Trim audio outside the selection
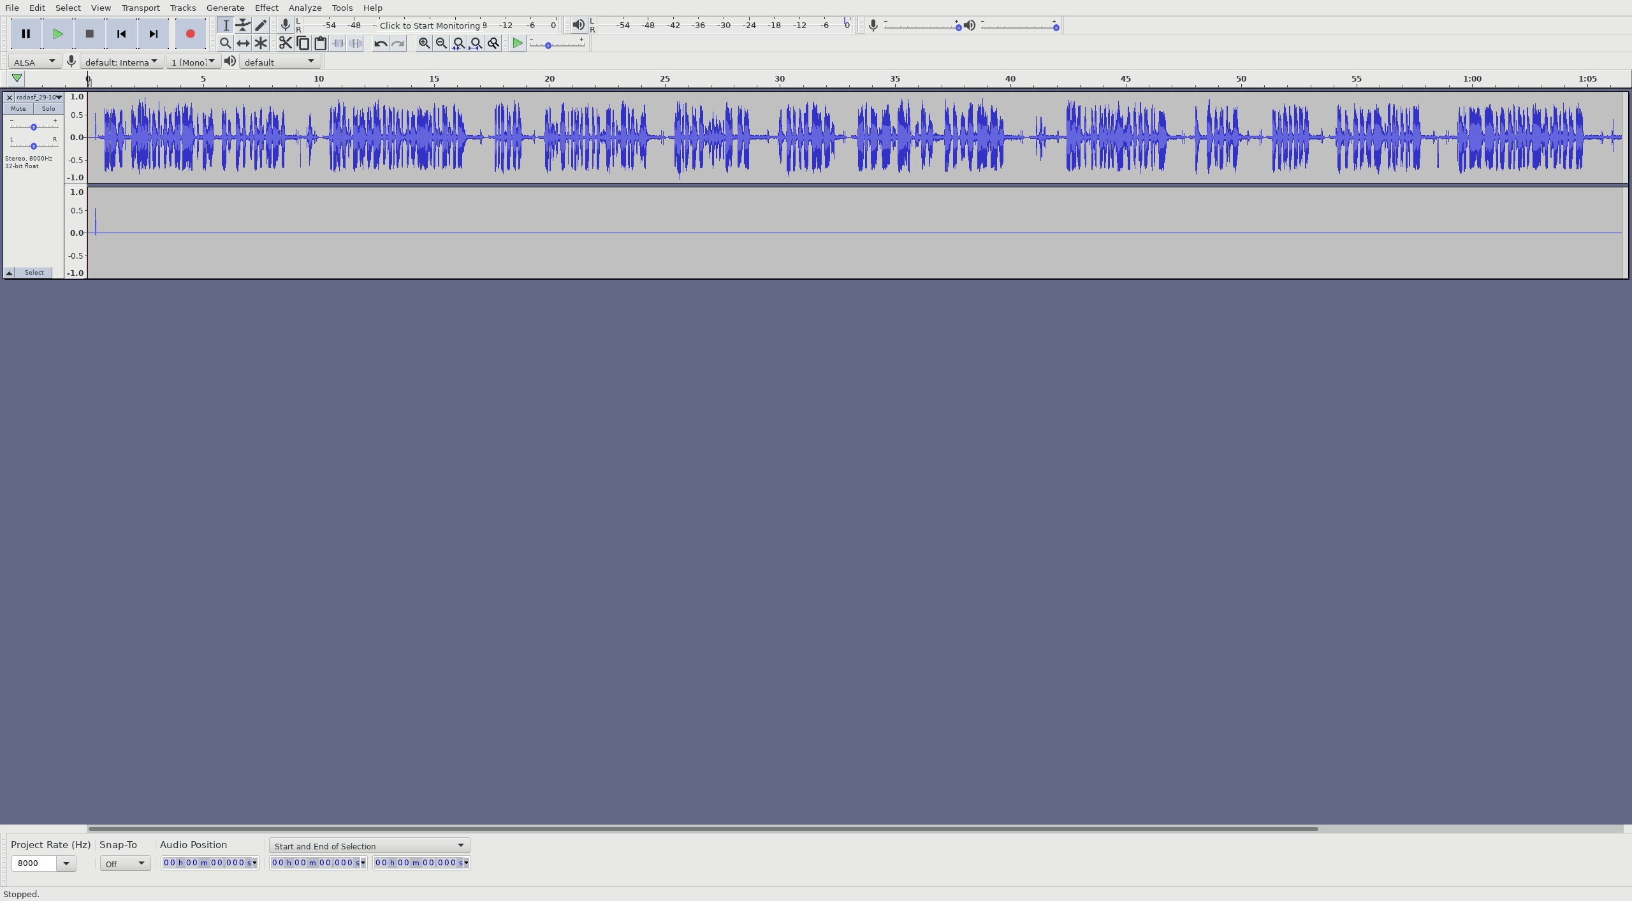This screenshot has height=901, width=1632. coord(337,43)
